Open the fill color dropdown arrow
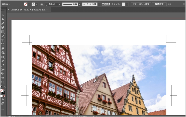 tap(29, 4)
